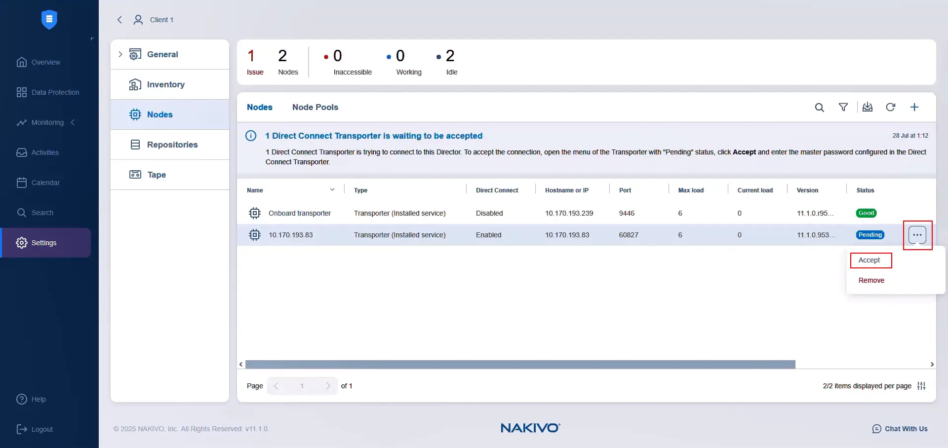Click the Status column header
948x448 pixels.
pos(865,190)
